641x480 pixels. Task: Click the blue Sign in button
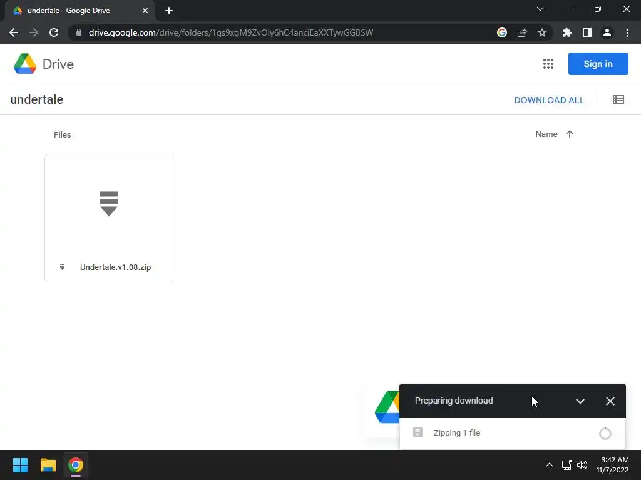click(x=598, y=64)
